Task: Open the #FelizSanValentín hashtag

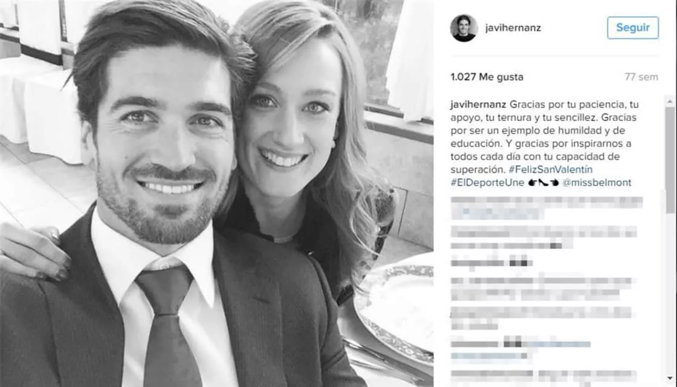Action: click(551, 169)
